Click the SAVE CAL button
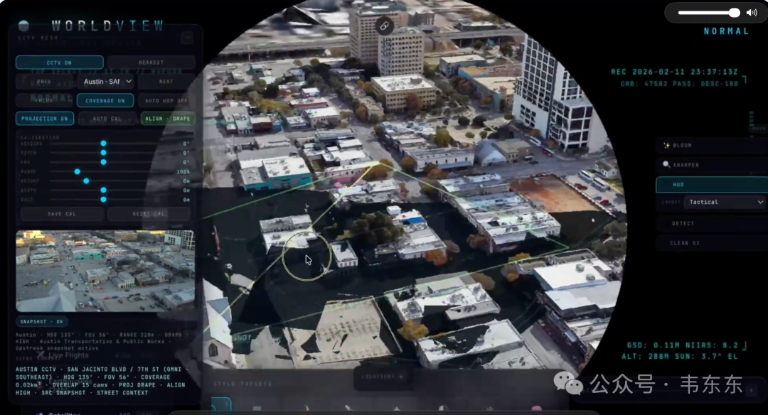The height and width of the screenshot is (415, 768). point(62,214)
